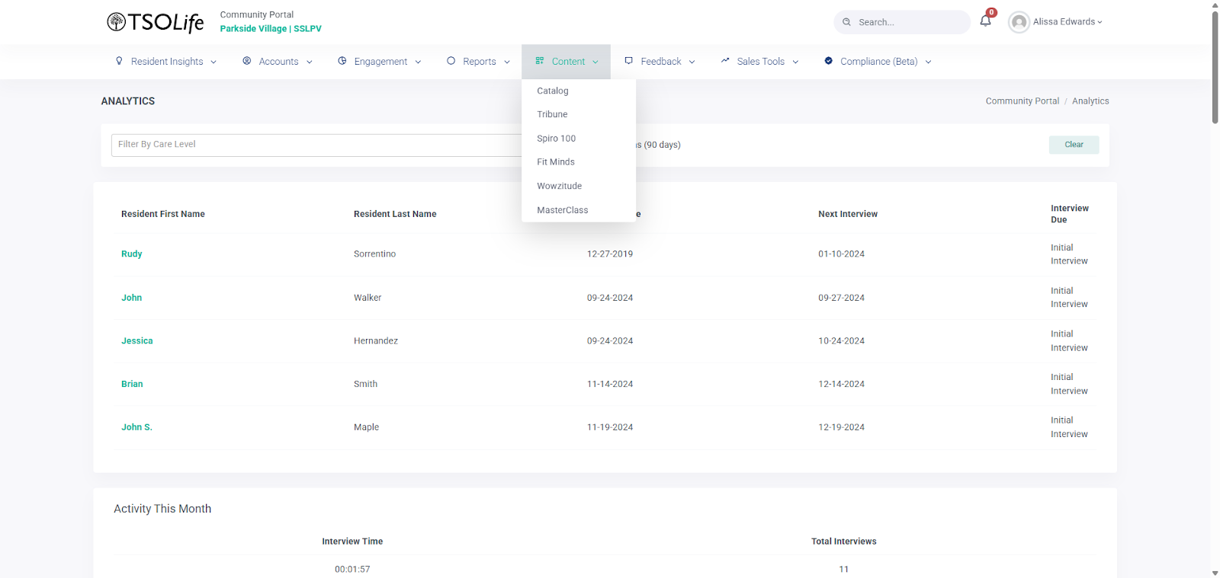Click the Resident Insights lightbulb icon
The width and height of the screenshot is (1220, 578).
point(119,61)
